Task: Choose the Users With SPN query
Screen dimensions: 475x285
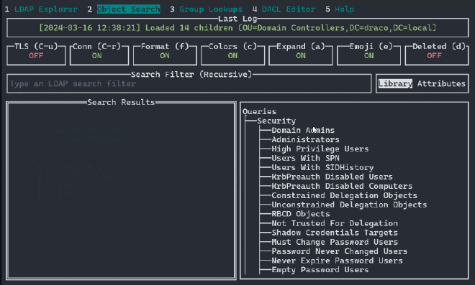Action: 305,158
